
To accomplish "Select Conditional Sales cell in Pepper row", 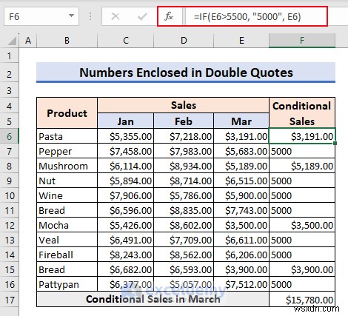I will click(x=302, y=151).
